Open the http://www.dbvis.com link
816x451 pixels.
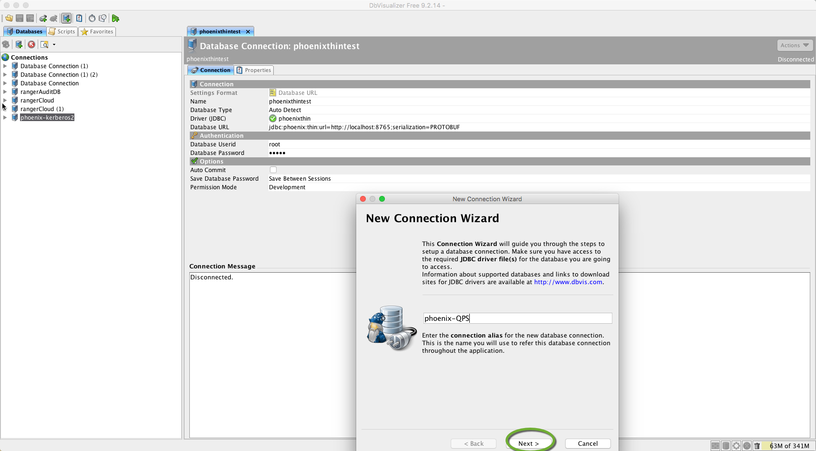pos(567,282)
